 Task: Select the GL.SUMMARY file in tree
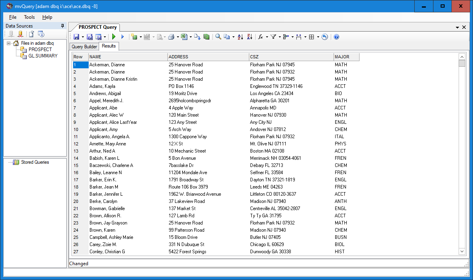click(43, 56)
